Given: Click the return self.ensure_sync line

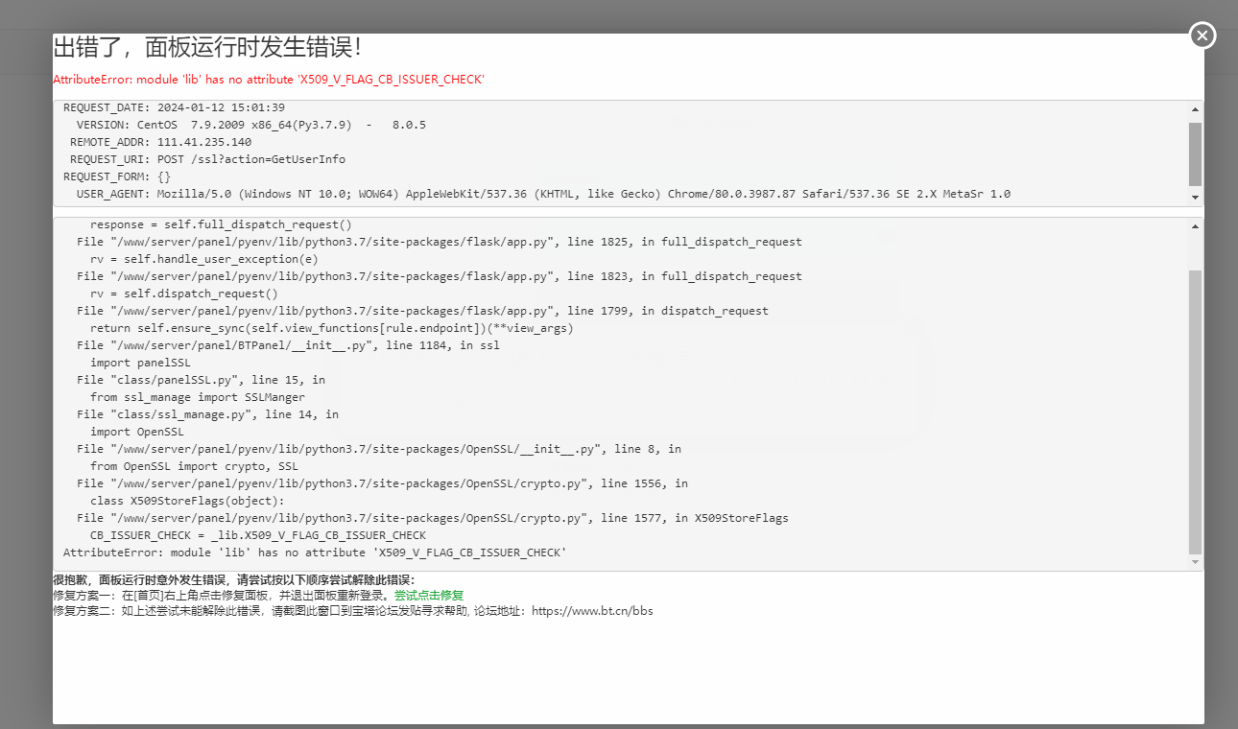Looking at the screenshot, I should [332, 328].
